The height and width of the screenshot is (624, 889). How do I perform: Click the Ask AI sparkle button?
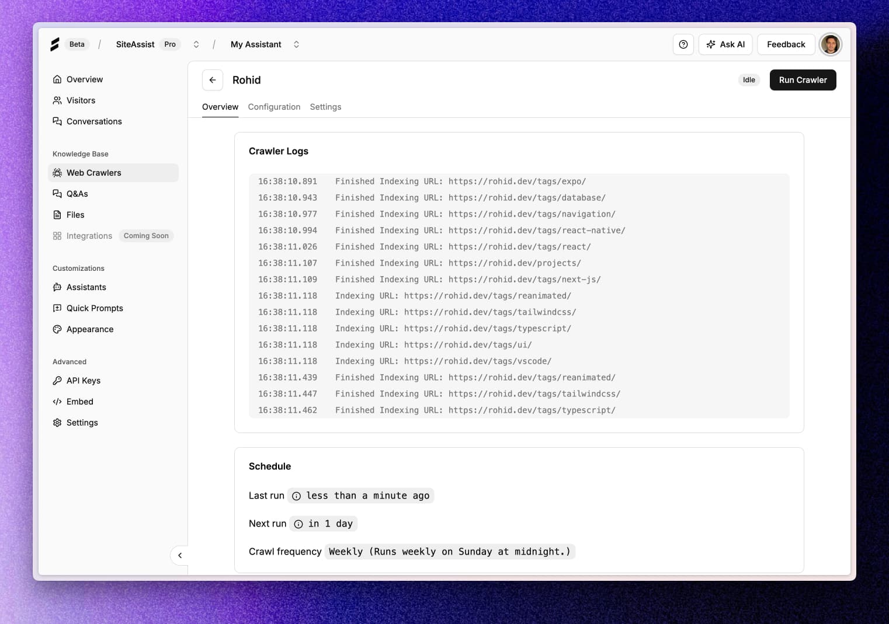point(725,44)
